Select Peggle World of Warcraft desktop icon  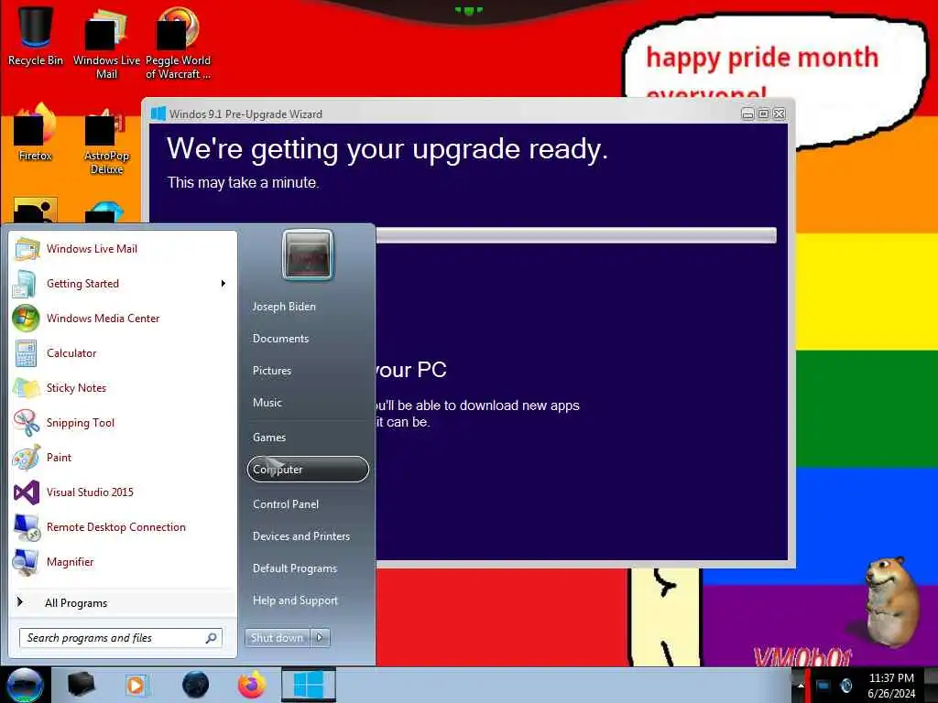[178, 45]
